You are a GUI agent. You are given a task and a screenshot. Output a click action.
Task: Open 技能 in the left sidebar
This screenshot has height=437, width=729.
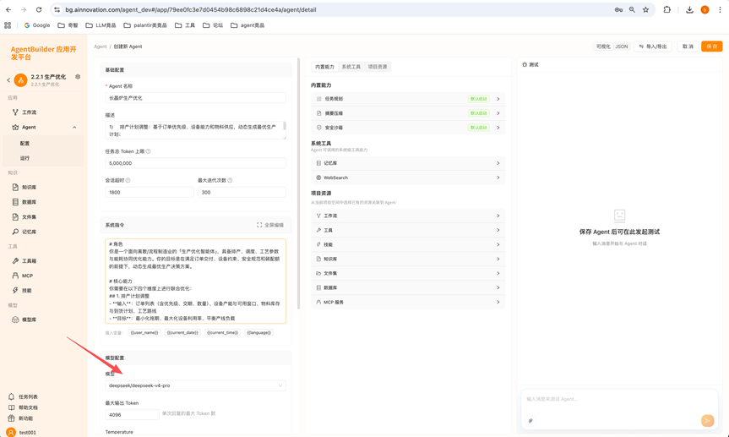(x=22, y=291)
